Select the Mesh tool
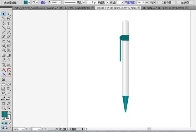Viewport: 196px width, 132px height. pyautogui.click(x=3, y=55)
